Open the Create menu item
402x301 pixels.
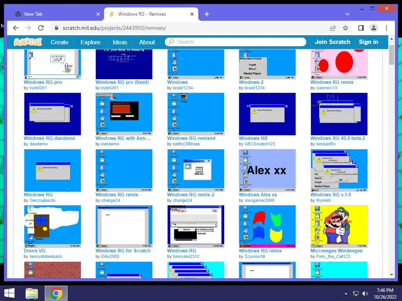coord(60,42)
